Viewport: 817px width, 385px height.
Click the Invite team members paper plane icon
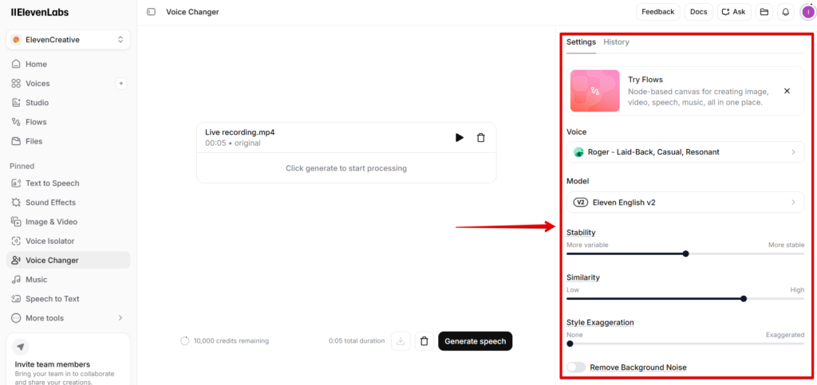pyautogui.click(x=20, y=347)
